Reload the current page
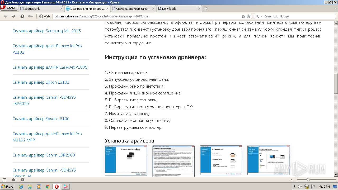 tap(22, 16)
